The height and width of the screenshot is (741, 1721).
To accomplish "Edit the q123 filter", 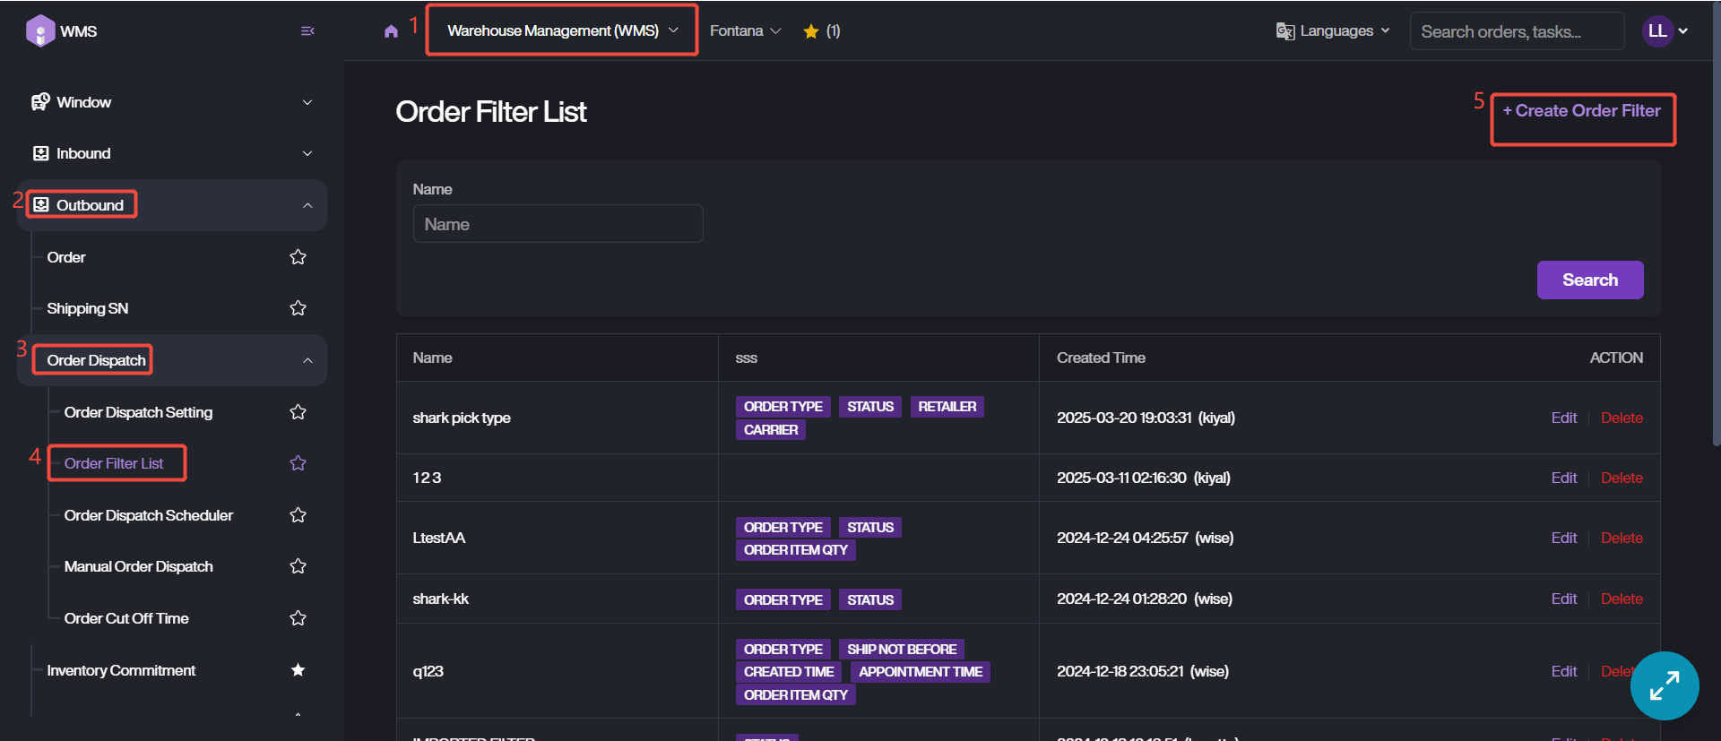I will [x=1564, y=671].
